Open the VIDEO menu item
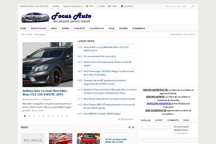 click(54, 28)
